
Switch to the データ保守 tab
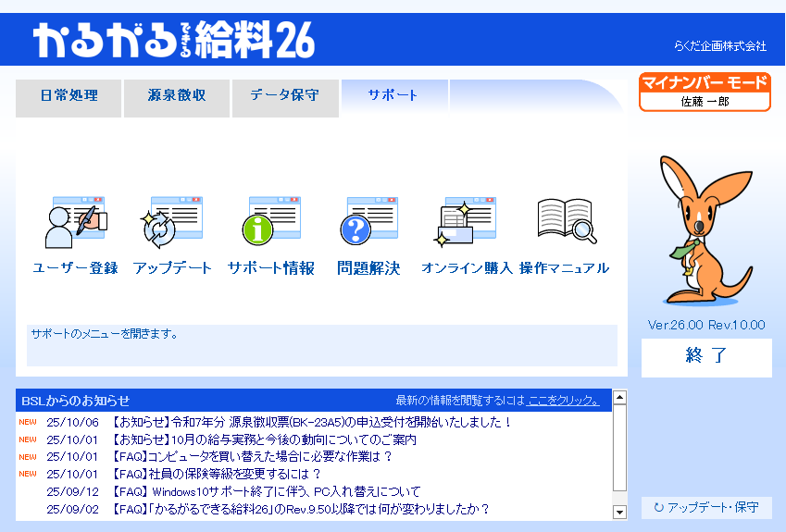(284, 96)
